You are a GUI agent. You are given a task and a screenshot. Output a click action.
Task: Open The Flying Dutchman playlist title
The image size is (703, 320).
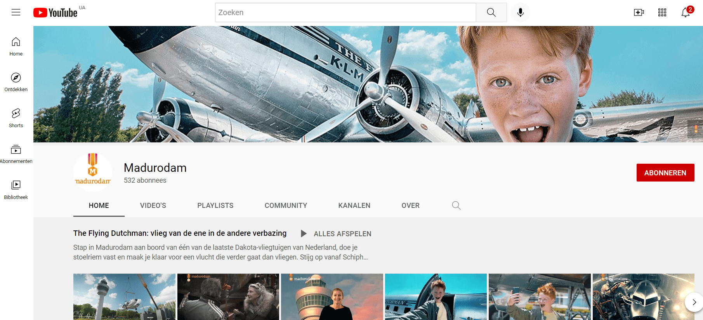[x=180, y=233]
